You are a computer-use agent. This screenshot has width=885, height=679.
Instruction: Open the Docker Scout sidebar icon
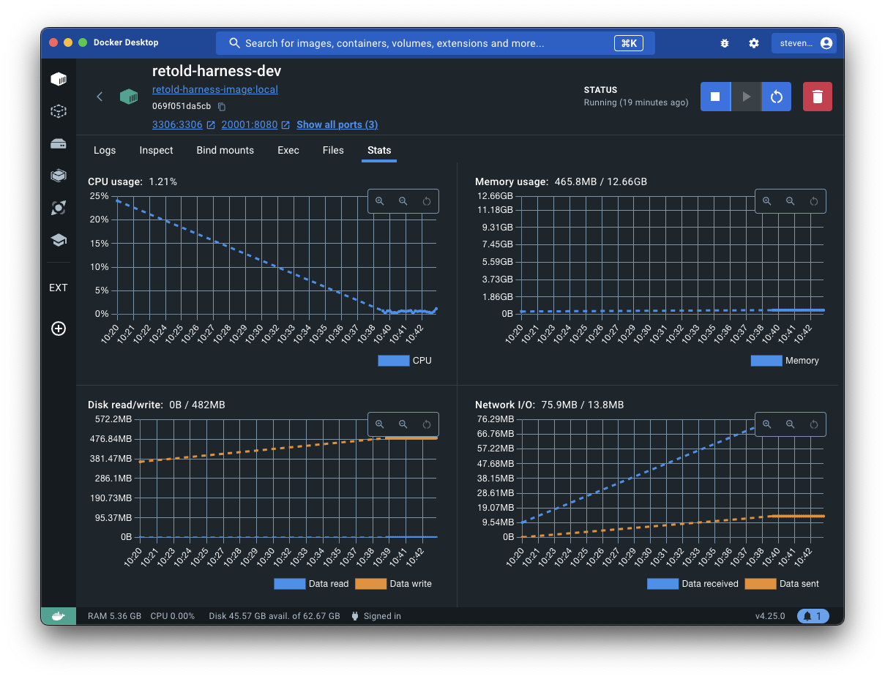pos(59,208)
